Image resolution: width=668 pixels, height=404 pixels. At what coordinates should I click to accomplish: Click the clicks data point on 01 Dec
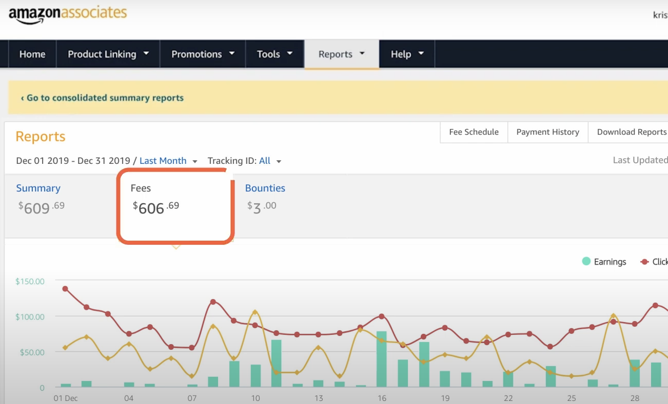(x=65, y=289)
